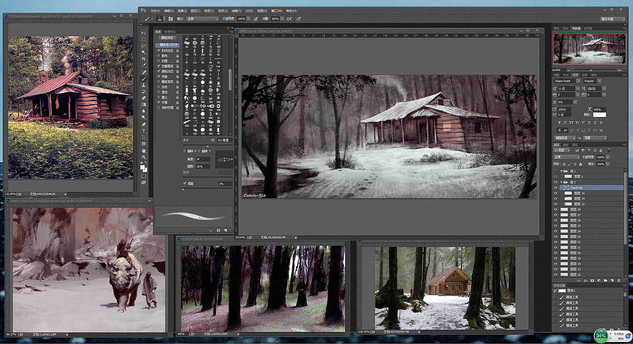This screenshot has width=633, height=344.
Task: Select the Clone Stamp tool
Action: tap(144, 85)
